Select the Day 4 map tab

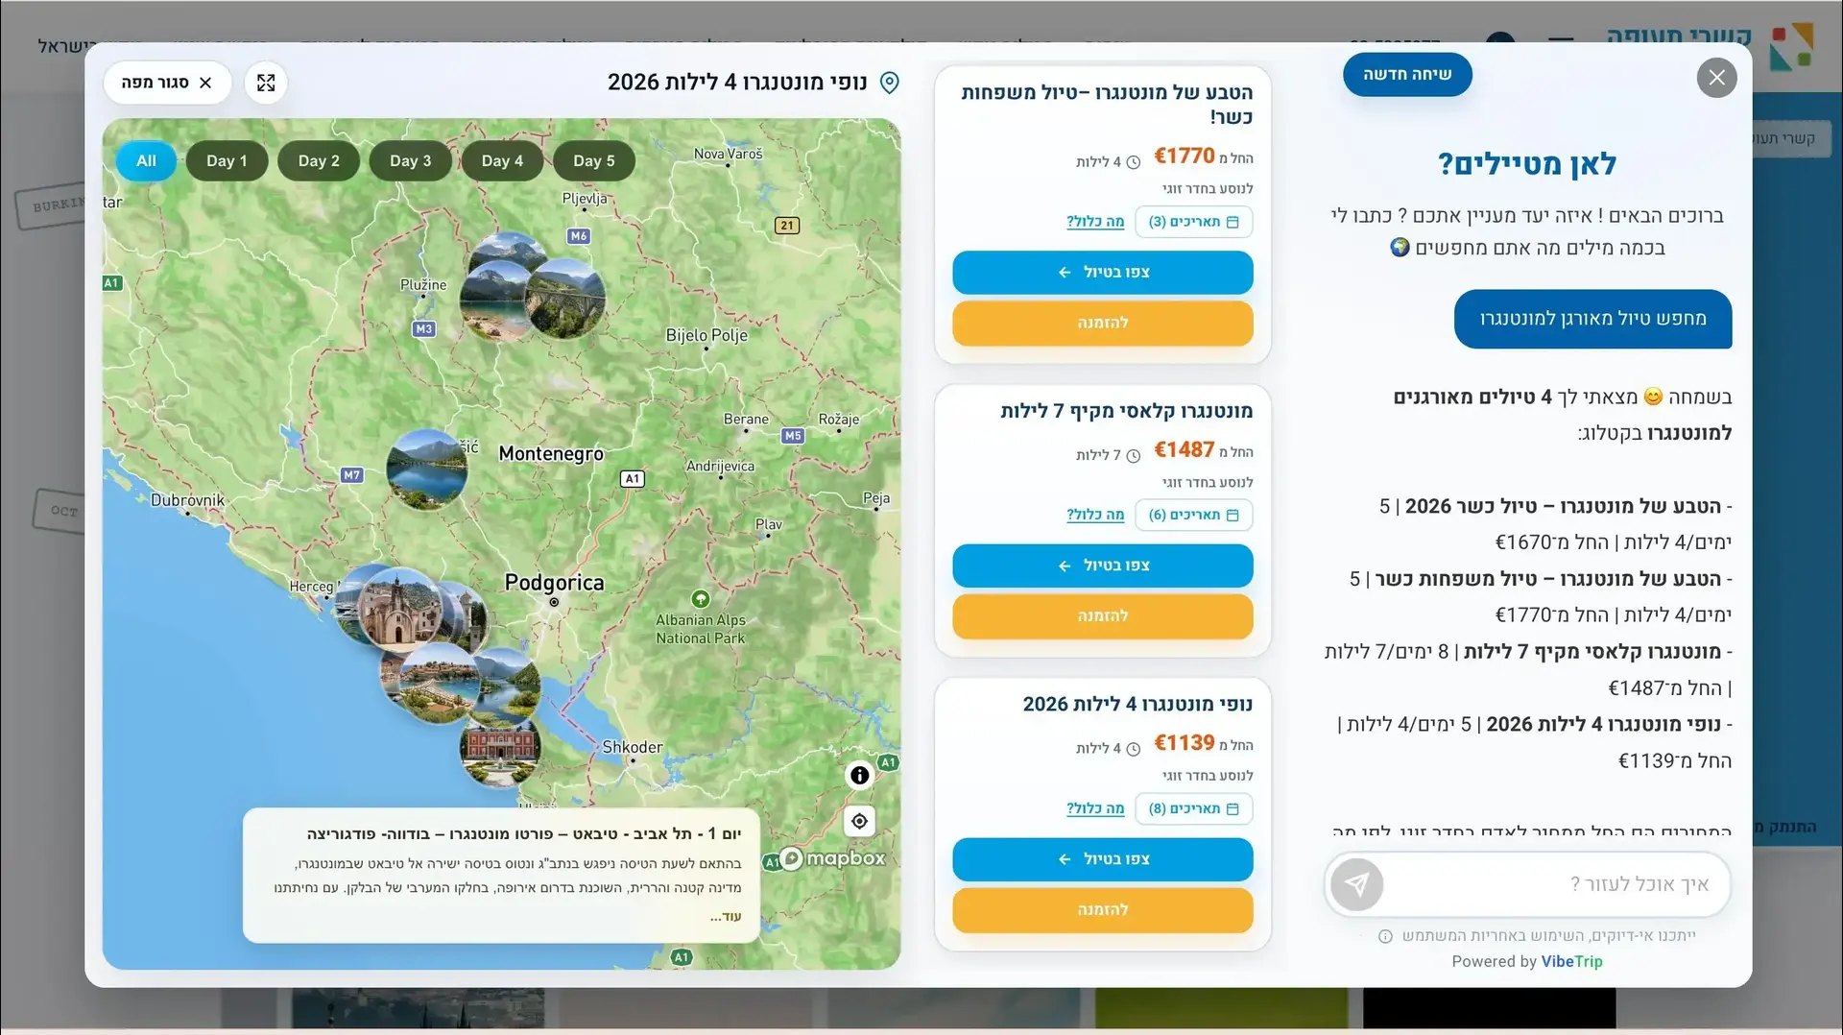(x=502, y=161)
